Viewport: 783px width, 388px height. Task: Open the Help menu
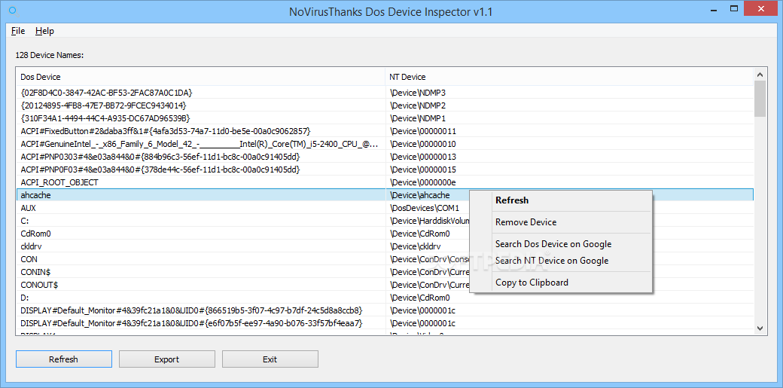[x=44, y=31]
